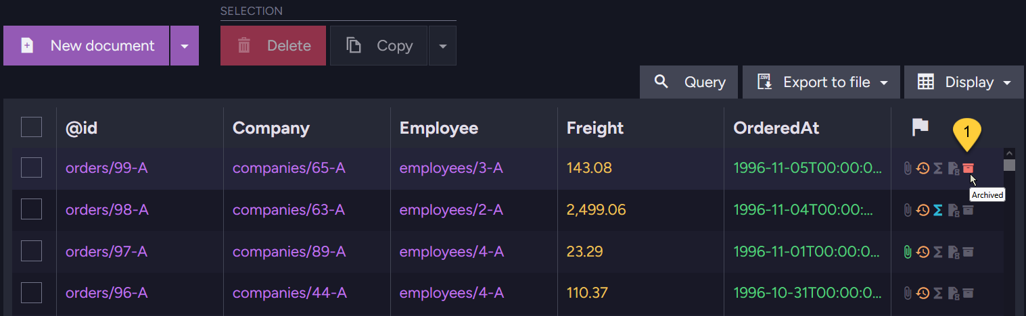Click the Company column header
The image size is (1026, 316).
click(271, 128)
